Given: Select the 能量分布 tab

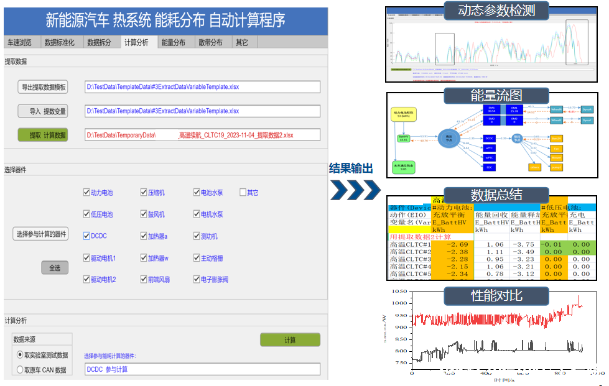Looking at the screenshot, I should click(174, 42).
